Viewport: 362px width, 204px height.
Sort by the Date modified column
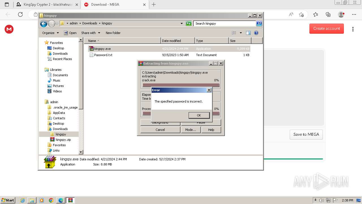tap(178, 41)
